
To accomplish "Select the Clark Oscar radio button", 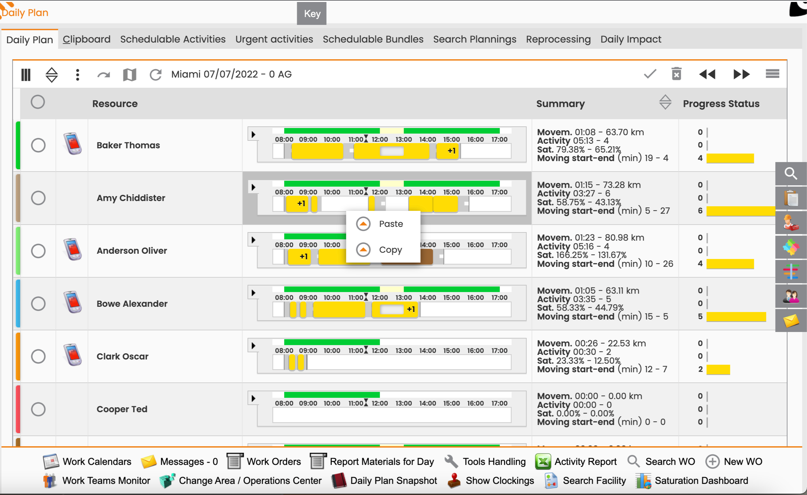I will pos(38,356).
